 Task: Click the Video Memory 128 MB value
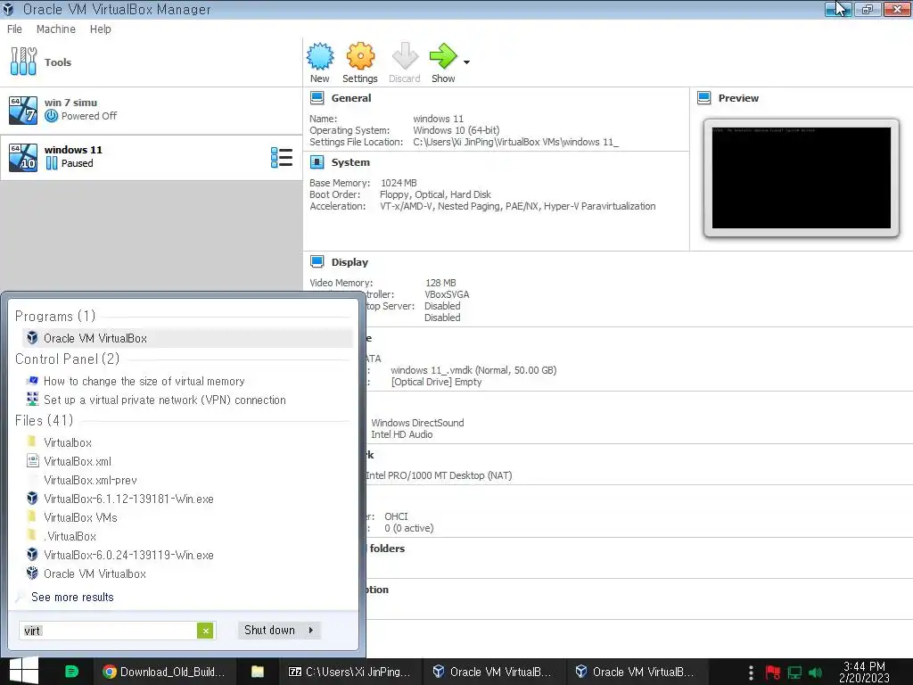click(440, 283)
